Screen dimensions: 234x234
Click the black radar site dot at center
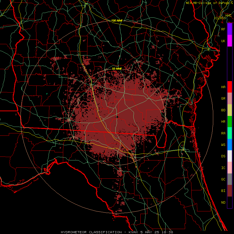(117, 117)
